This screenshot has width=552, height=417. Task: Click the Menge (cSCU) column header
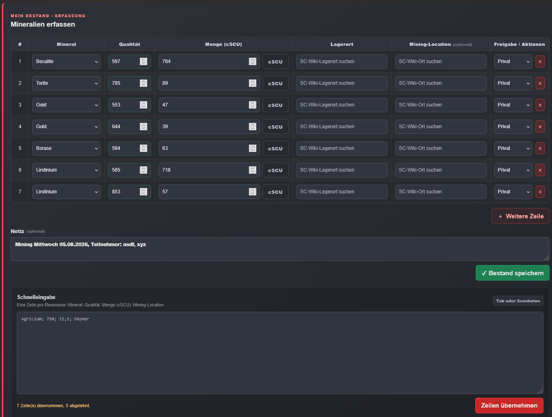[224, 44]
